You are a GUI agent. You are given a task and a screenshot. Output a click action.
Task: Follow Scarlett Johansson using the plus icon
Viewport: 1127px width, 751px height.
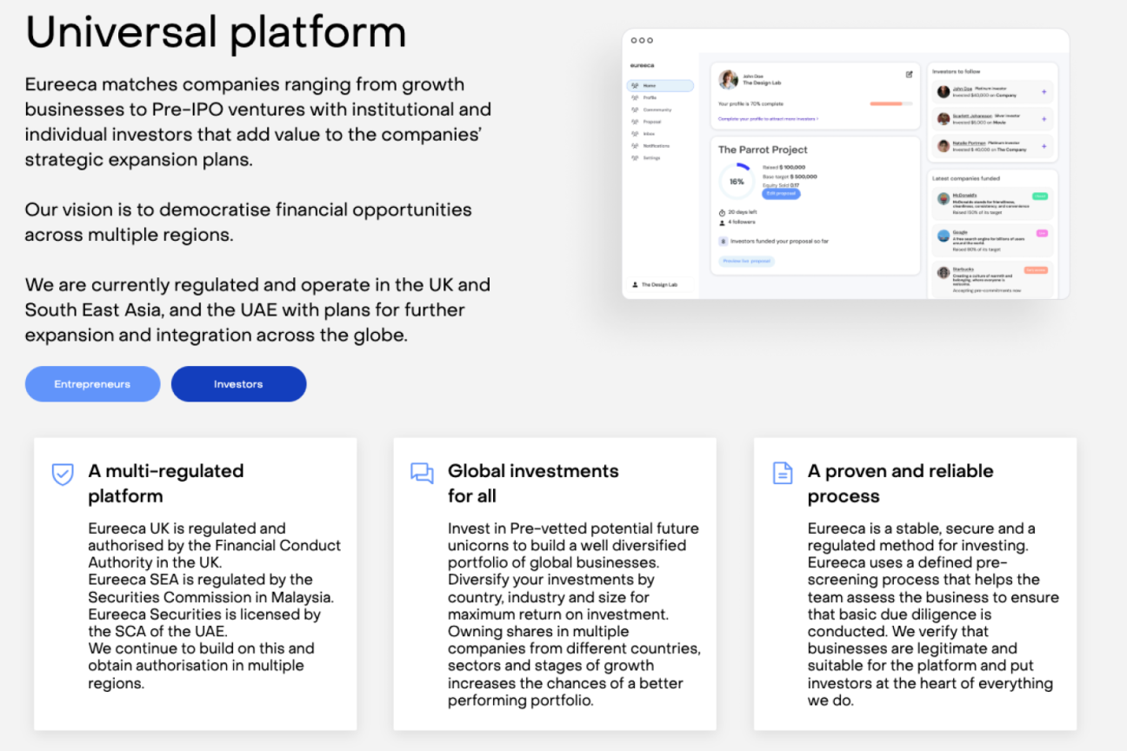(x=1044, y=119)
